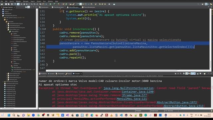Toggle method folding marker on line 136
213x120 pixels.
[45, 29]
